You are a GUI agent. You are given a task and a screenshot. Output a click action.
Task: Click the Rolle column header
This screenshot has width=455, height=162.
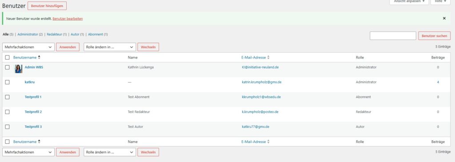pyautogui.click(x=359, y=57)
